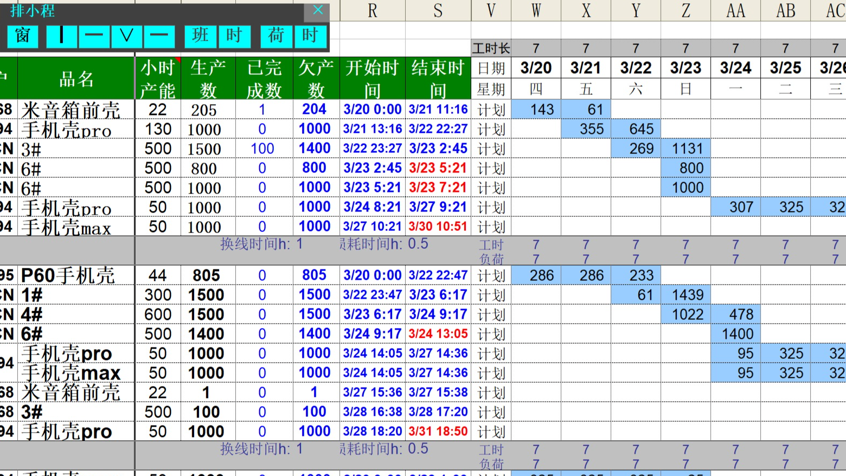Click start time cell 3/28 16:38
Viewport: 846px width, 476px height.
(x=373, y=412)
